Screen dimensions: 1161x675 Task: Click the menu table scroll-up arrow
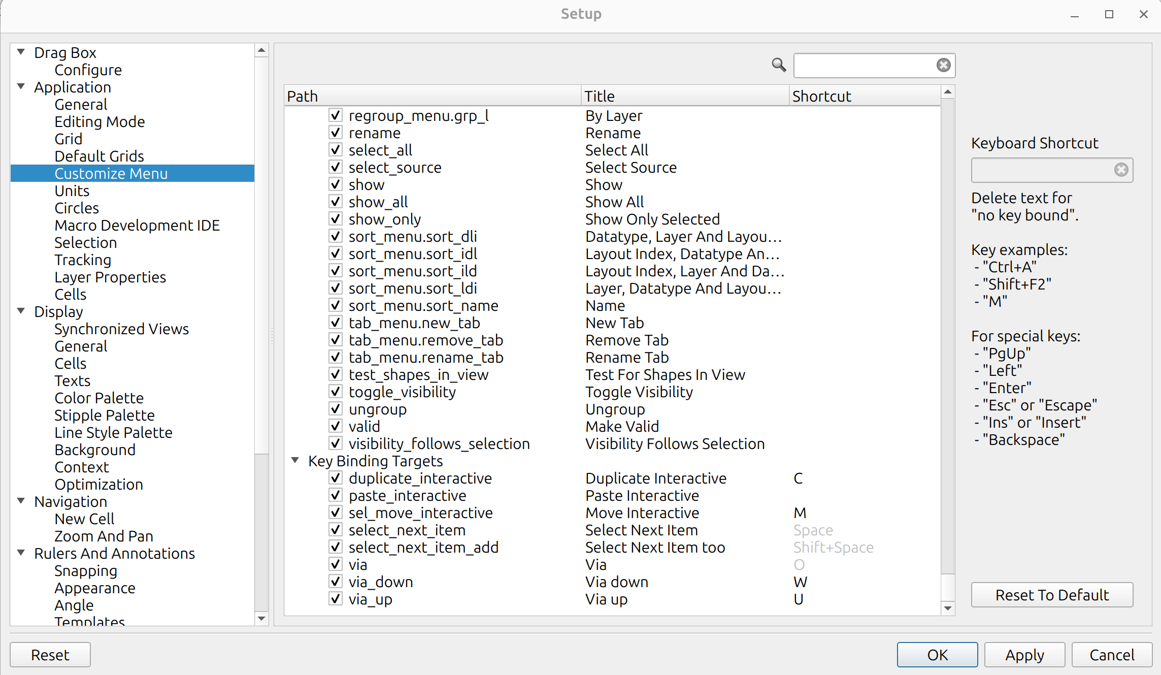[x=947, y=92]
